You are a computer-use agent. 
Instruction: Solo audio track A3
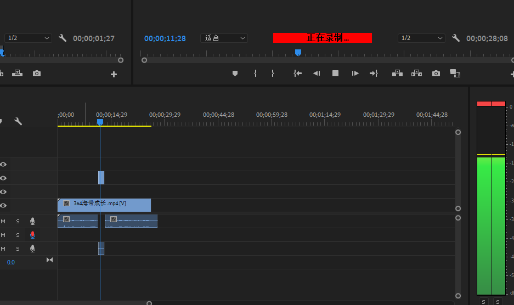(18, 249)
